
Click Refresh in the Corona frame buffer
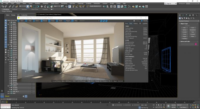point(44,21)
